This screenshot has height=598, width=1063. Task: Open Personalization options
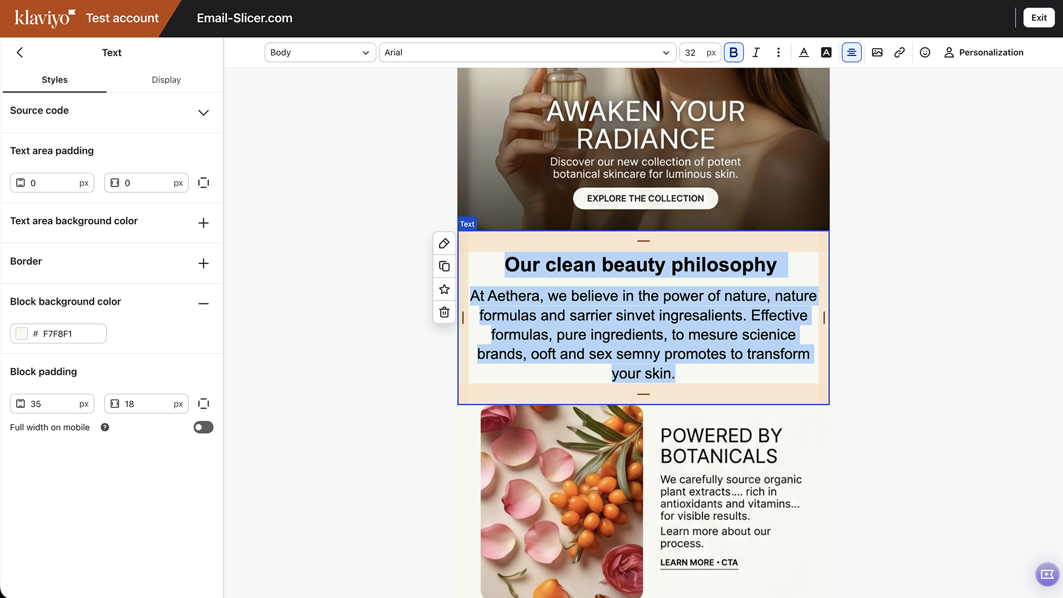coord(984,52)
